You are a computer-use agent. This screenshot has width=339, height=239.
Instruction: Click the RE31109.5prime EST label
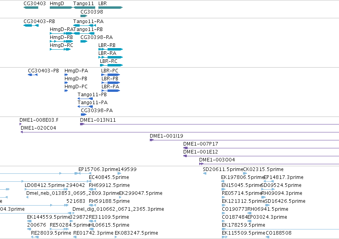[109, 217]
